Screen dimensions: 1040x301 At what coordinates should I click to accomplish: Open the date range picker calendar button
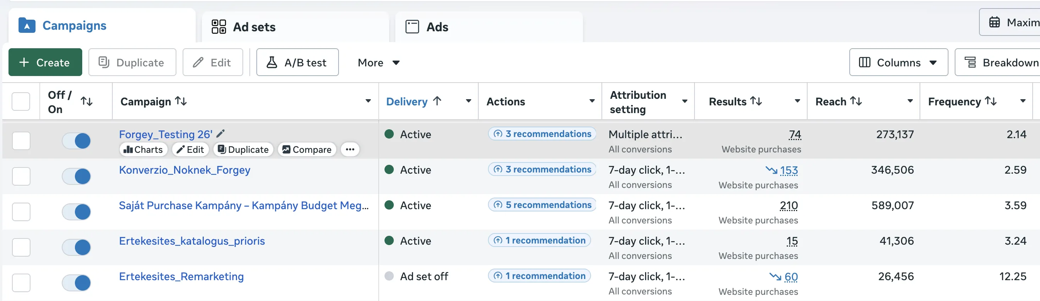click(x=1010, y=22)
